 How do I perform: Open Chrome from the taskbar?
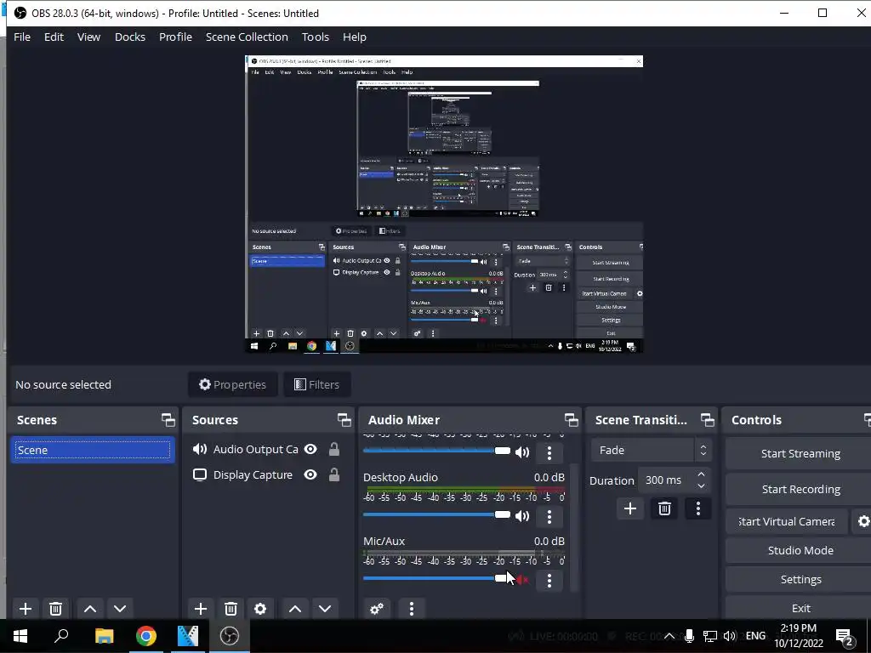click(x=146, y=636)
